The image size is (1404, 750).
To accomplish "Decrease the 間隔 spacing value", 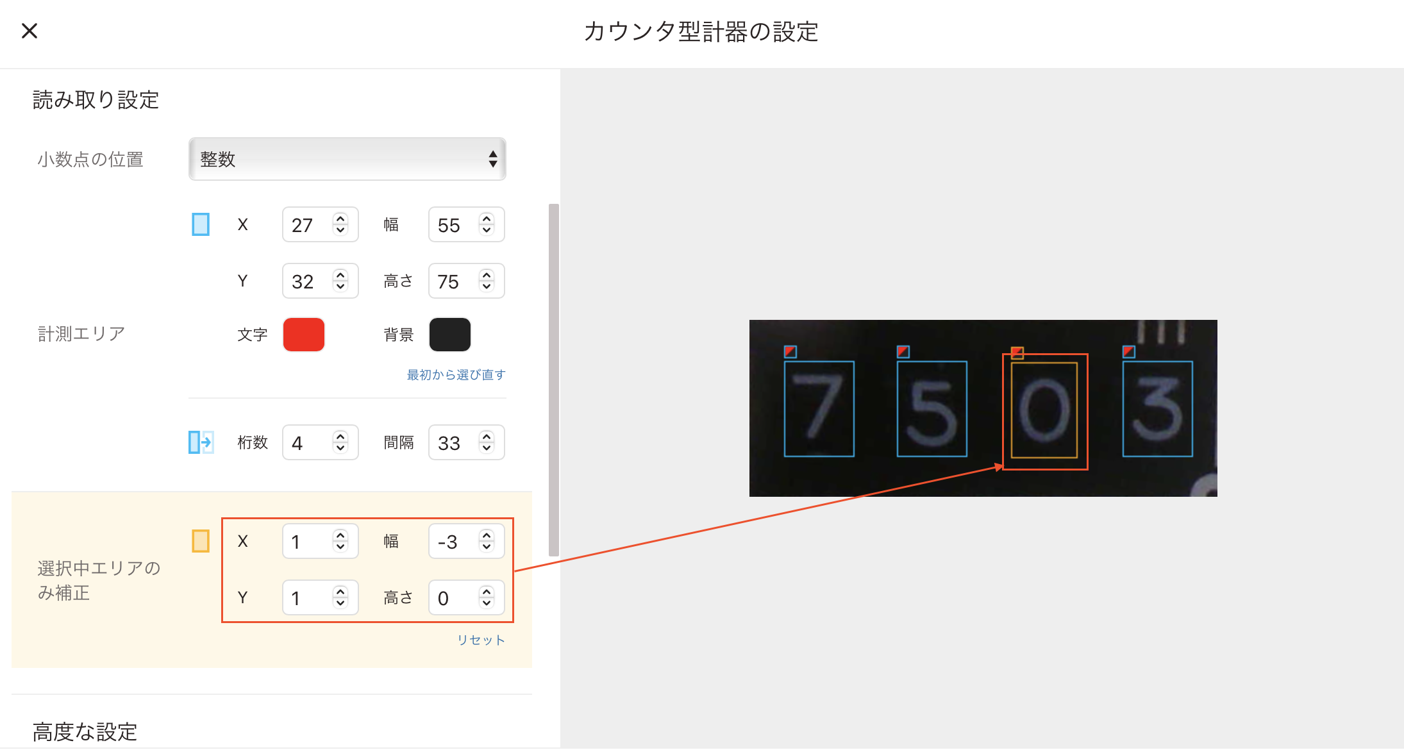I will coord(487,448).
